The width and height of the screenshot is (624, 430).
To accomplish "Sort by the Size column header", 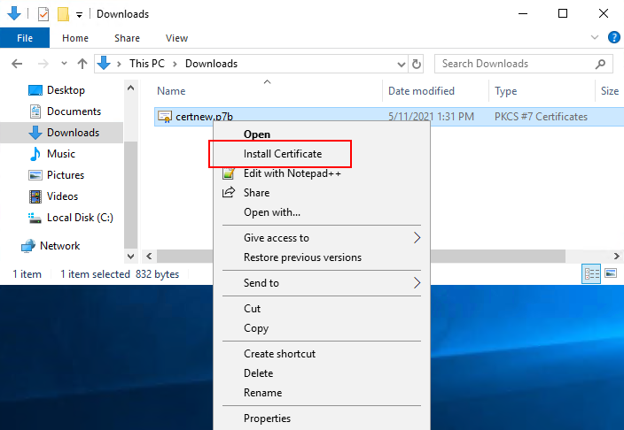I will pos(610,91).
